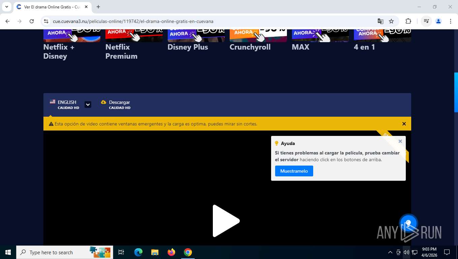Click the US flag icon next to ENGLISH
Screen dimensions: 458x259
point(53,102)
